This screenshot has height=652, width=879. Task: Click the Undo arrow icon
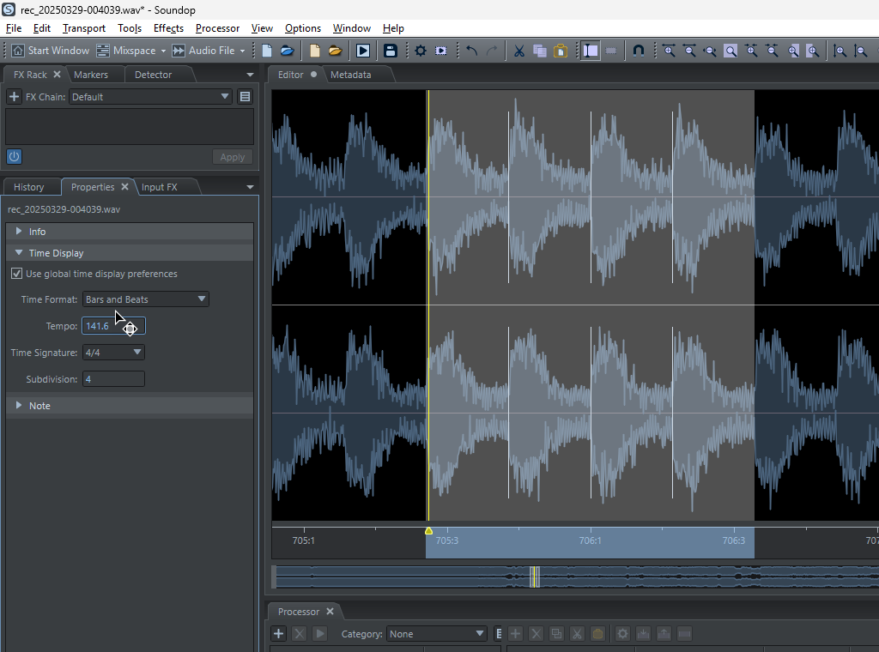[471, 51]
